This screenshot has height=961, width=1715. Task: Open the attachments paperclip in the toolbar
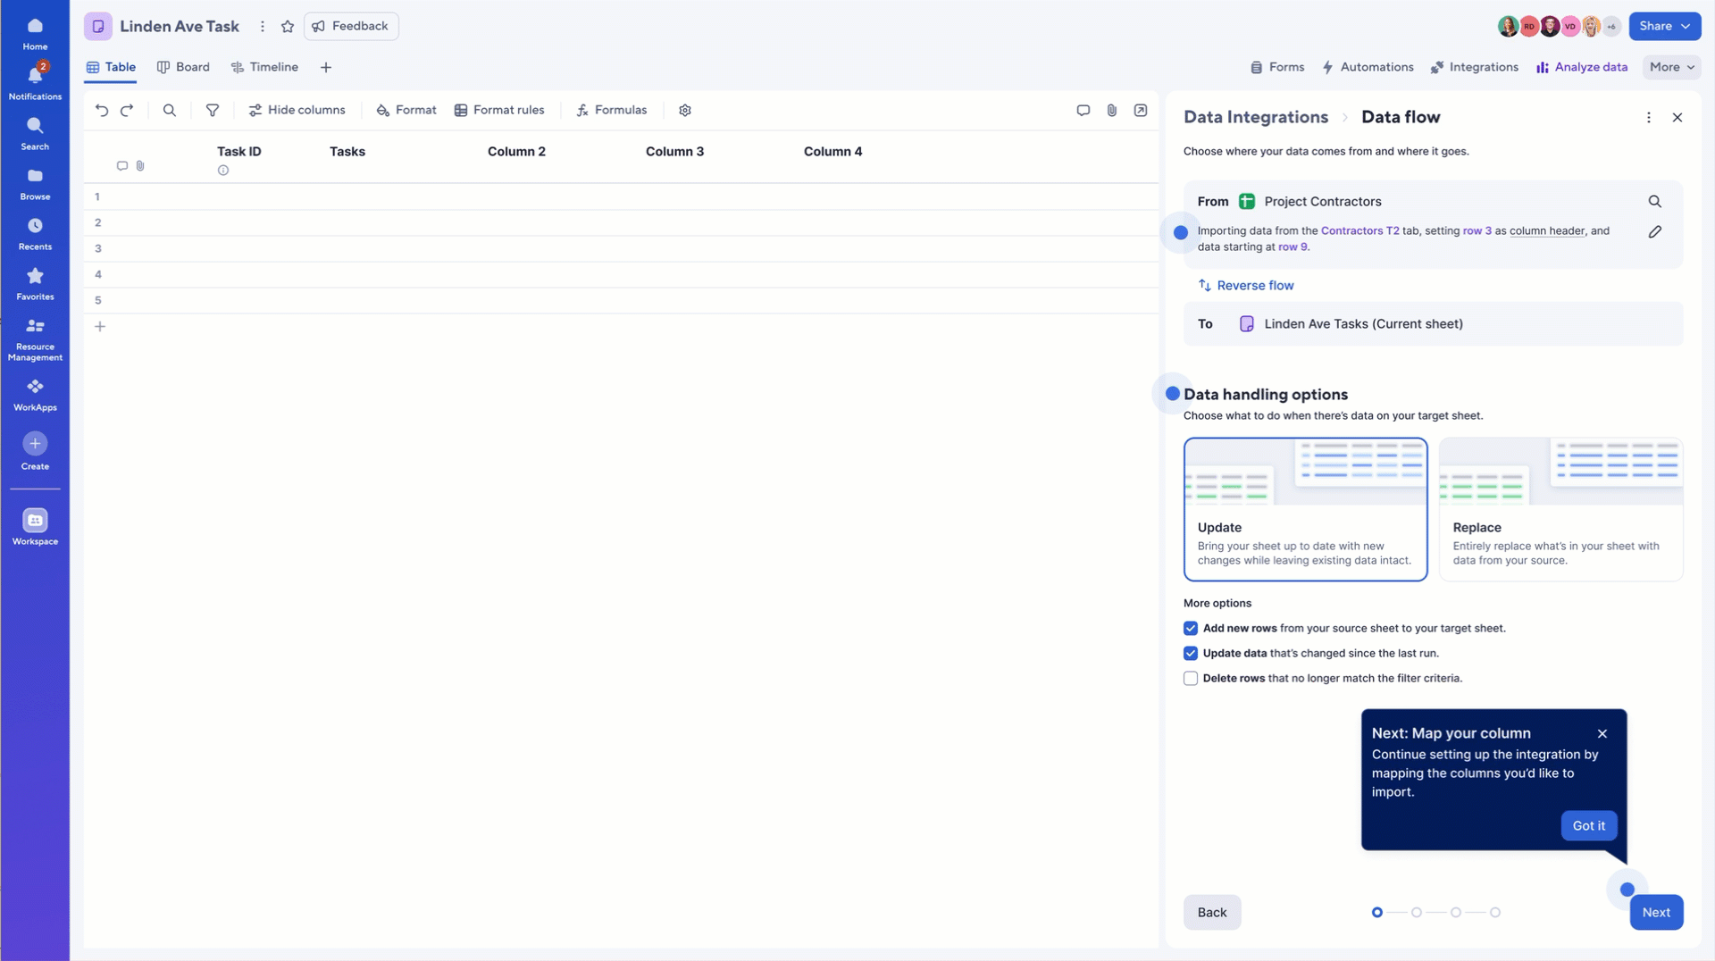coord(1111,110)
